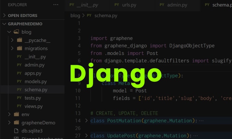Click the folded code ellipsis on line 14
Viewport: 232px width, 139px height.
tap(201, 121)
